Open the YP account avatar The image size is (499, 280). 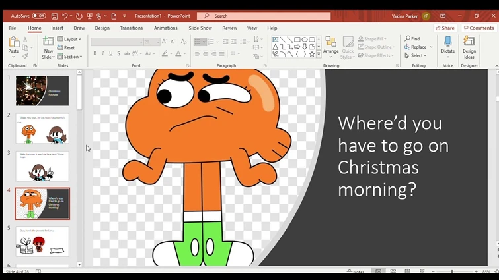click(426, 16)
